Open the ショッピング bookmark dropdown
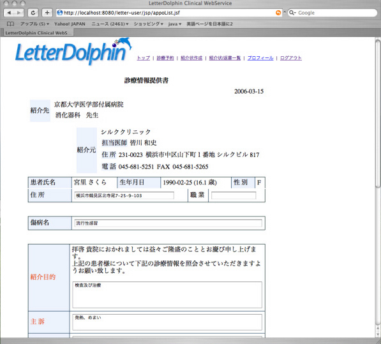 (149, 24)
